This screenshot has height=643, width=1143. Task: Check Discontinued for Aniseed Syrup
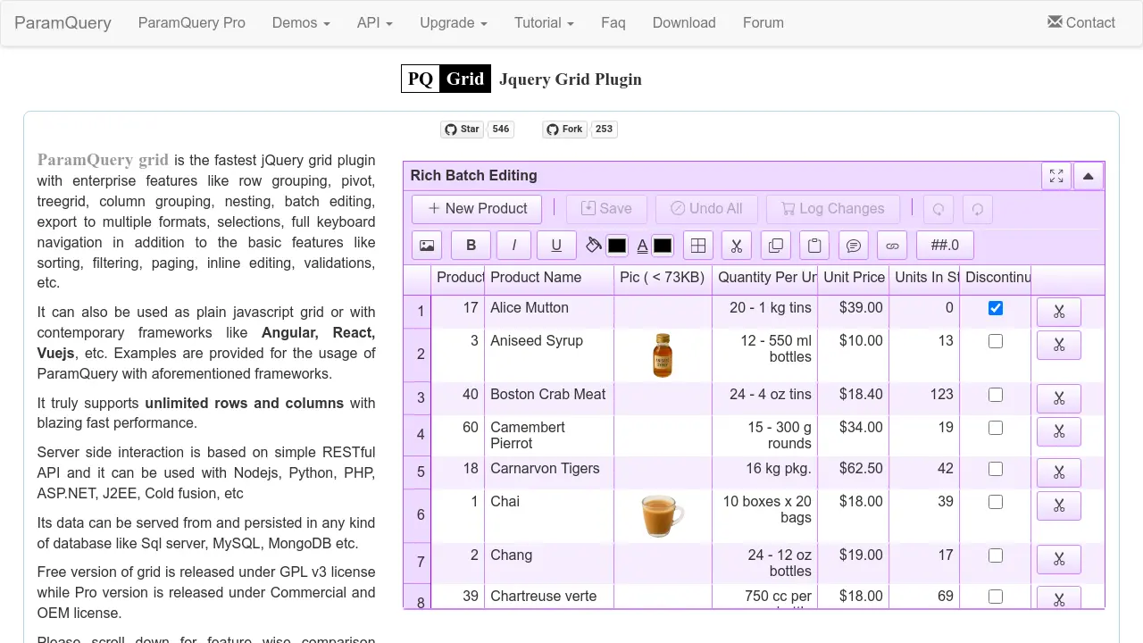coord(996,341)
